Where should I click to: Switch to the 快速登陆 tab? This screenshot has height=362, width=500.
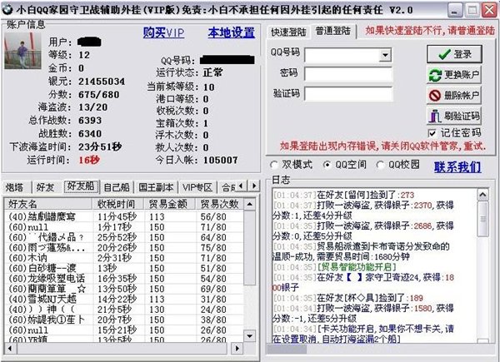pos(288,32)
